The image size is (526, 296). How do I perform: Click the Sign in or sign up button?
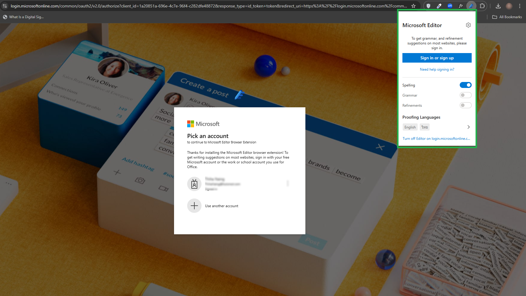click(x=437, y=58)
